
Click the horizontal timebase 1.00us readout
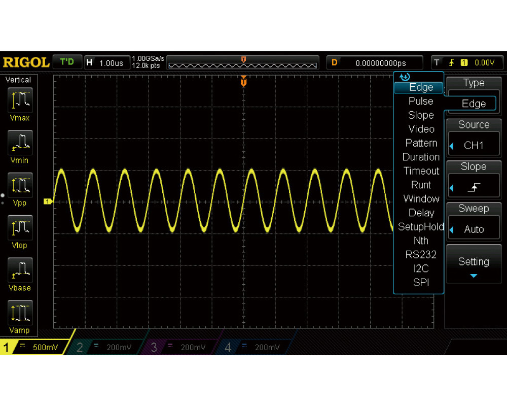(x=105, y=63)
